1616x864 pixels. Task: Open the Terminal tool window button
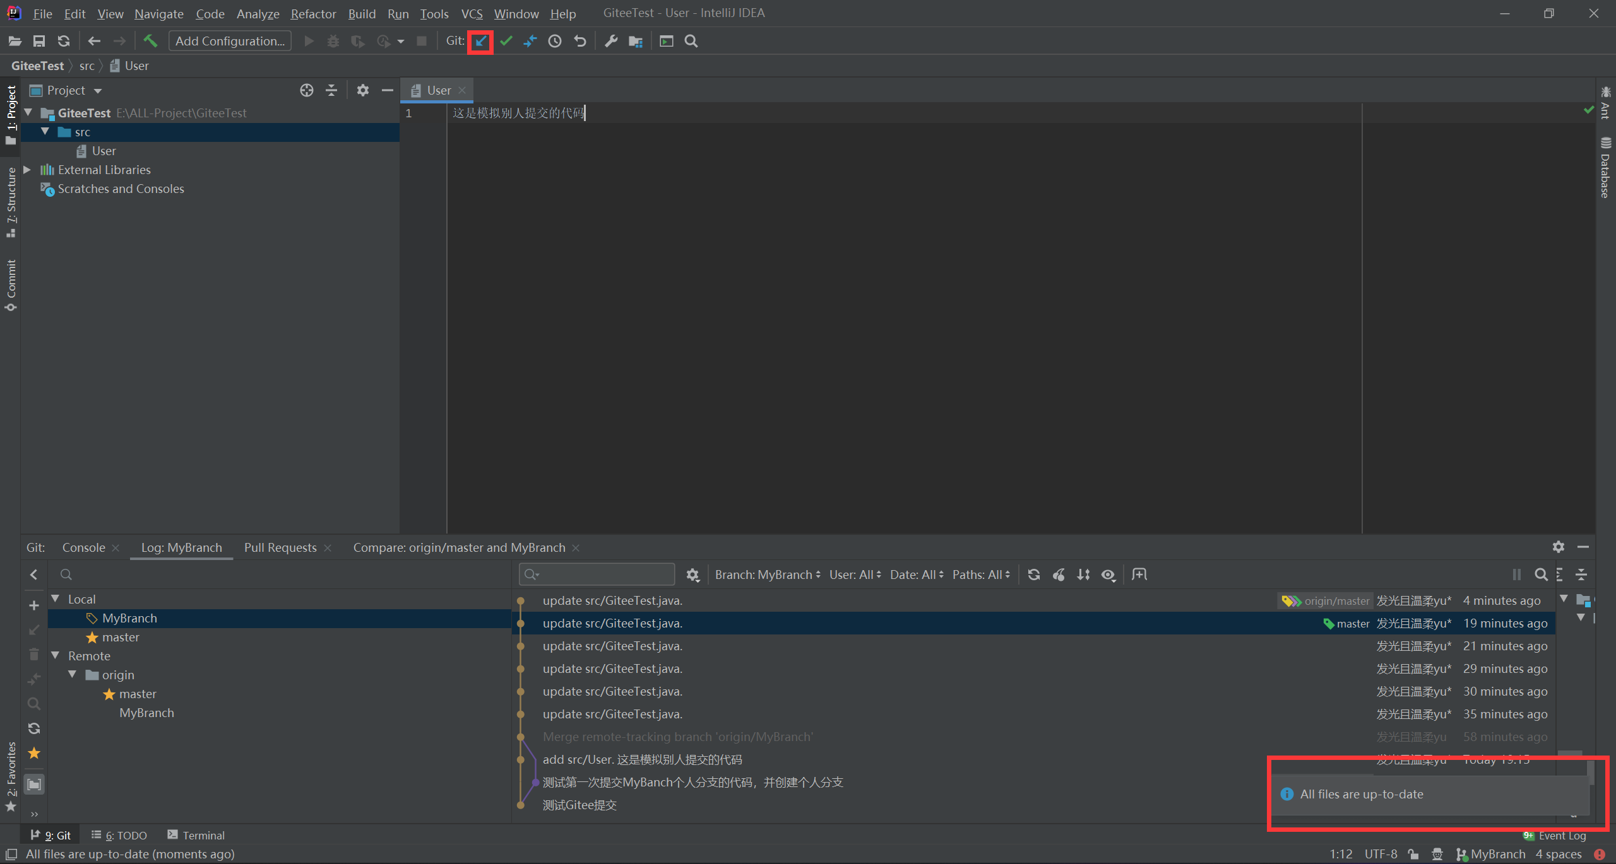point(196,835)
